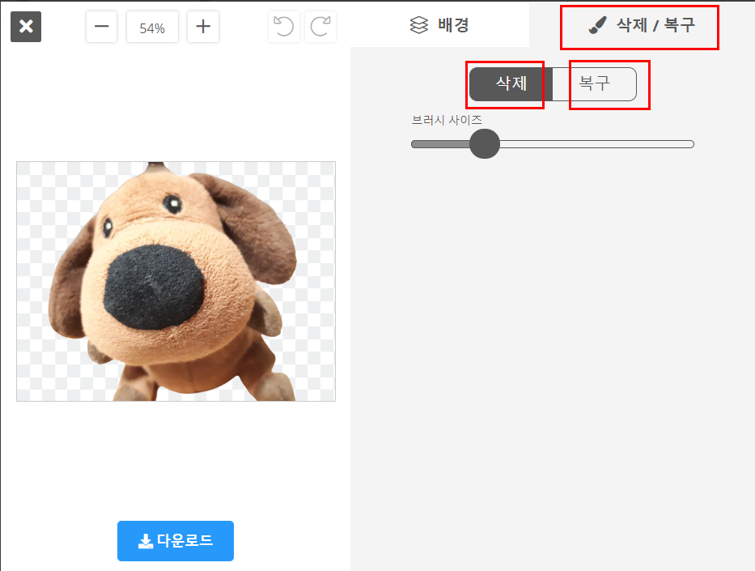This screenshot has width=755, height=571.
Task: Select the 삭제 erase mode
Action: click(511, 84)
